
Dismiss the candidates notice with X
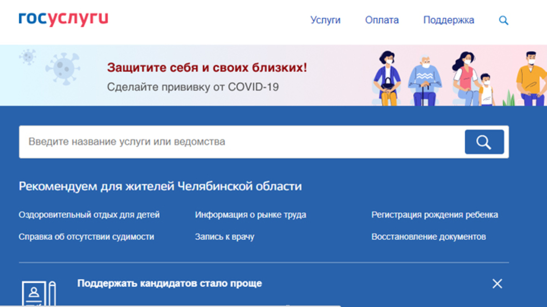click(x=497, y=283)
